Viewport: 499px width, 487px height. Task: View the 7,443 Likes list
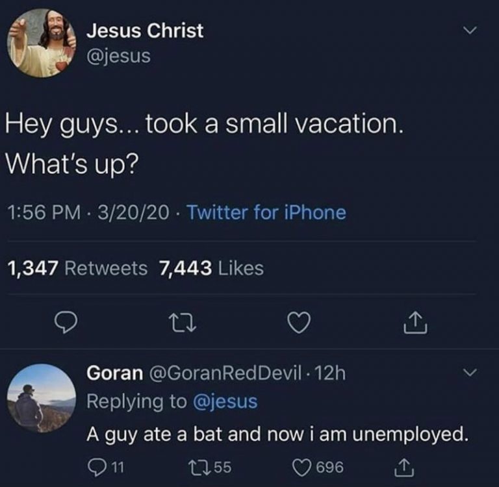coord(212,268)
